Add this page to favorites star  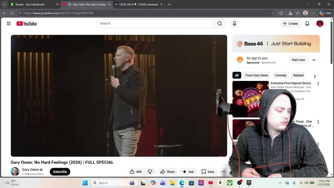(x=273, y=13)
